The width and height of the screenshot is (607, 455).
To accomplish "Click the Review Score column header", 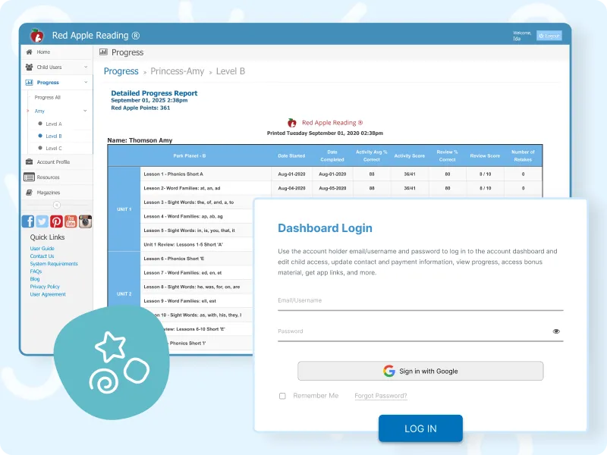I will coord(485,156).
